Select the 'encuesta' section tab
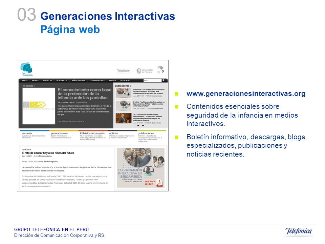The image size is (325, 244). click(27, 134)
